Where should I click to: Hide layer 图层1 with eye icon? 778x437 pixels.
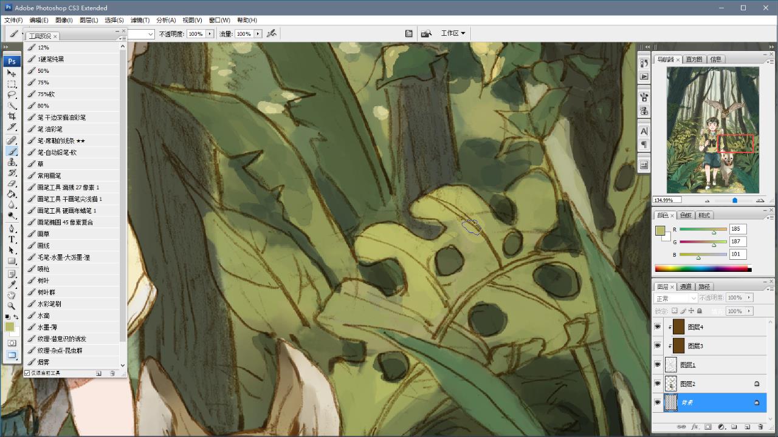[x=657, y=365]
